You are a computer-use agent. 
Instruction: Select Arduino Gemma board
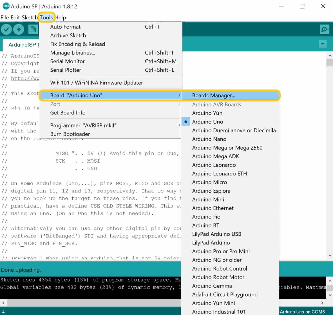[230, 286]
